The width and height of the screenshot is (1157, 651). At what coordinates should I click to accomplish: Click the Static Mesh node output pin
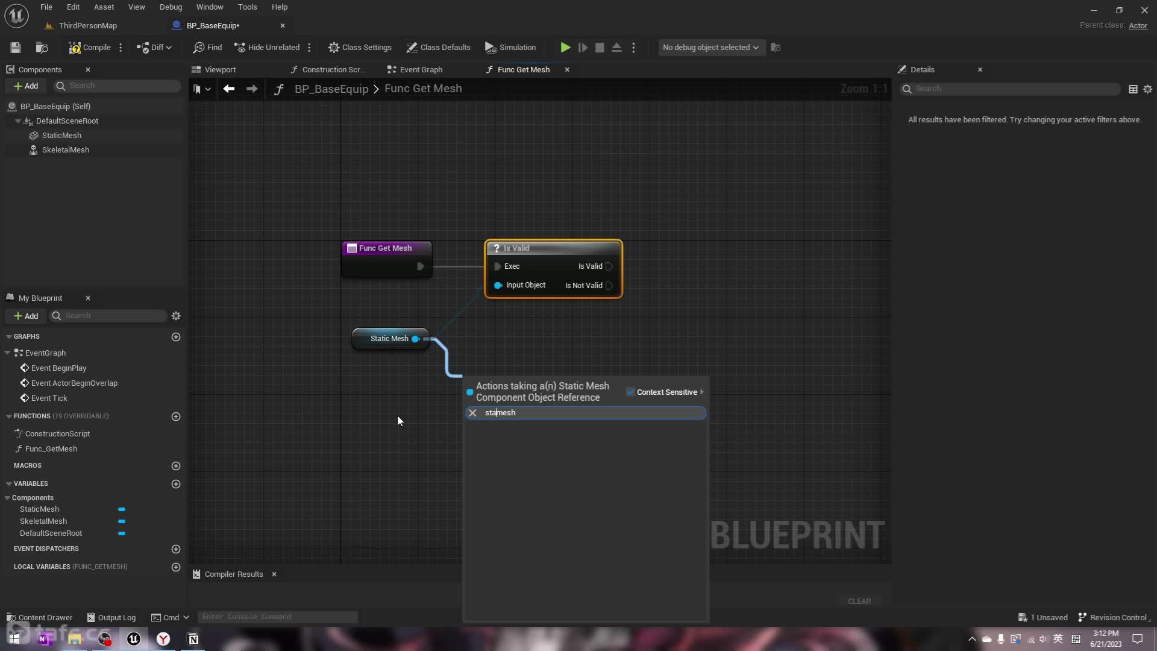click(x=415, y=339)
